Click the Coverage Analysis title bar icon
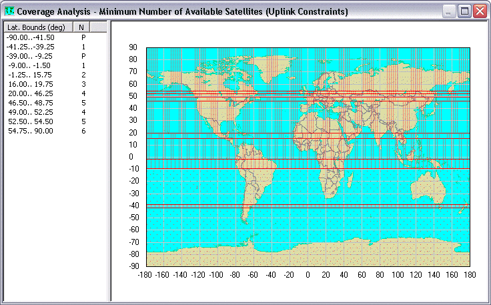Screen dimensions: 491x305 tap(9, 11)
